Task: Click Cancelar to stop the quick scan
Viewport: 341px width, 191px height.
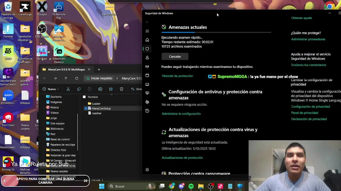Action: pos(175,57)
